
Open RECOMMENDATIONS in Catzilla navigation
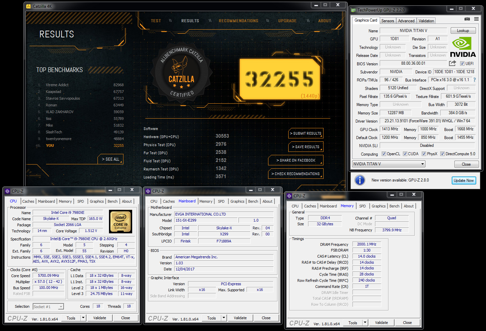[238, 21]
